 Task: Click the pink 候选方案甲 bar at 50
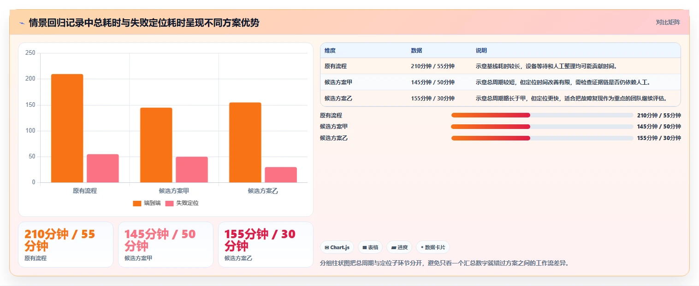coord(192,169)
